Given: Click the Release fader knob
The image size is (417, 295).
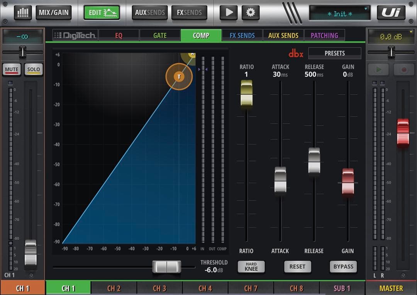Looking at the screenshot, I should (x=314, y=160).
